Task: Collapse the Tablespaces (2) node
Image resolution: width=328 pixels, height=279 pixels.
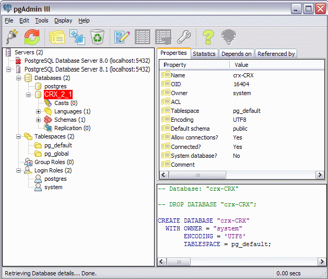Action: (x=19, y=137)
